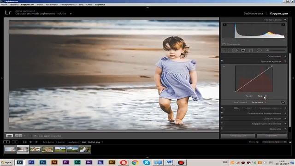Open Adobe Bridge from the taskbar
295x166 pixels.
(x=112, y=162)
